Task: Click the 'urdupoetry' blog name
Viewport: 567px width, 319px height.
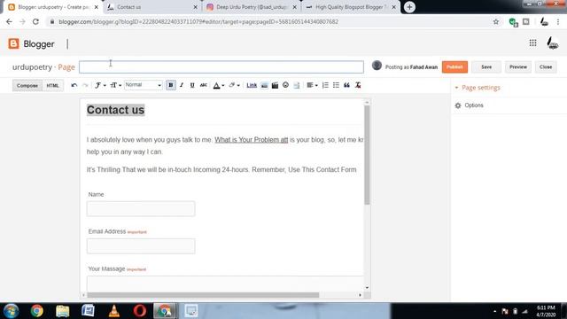Action: (x=32, y=67)
